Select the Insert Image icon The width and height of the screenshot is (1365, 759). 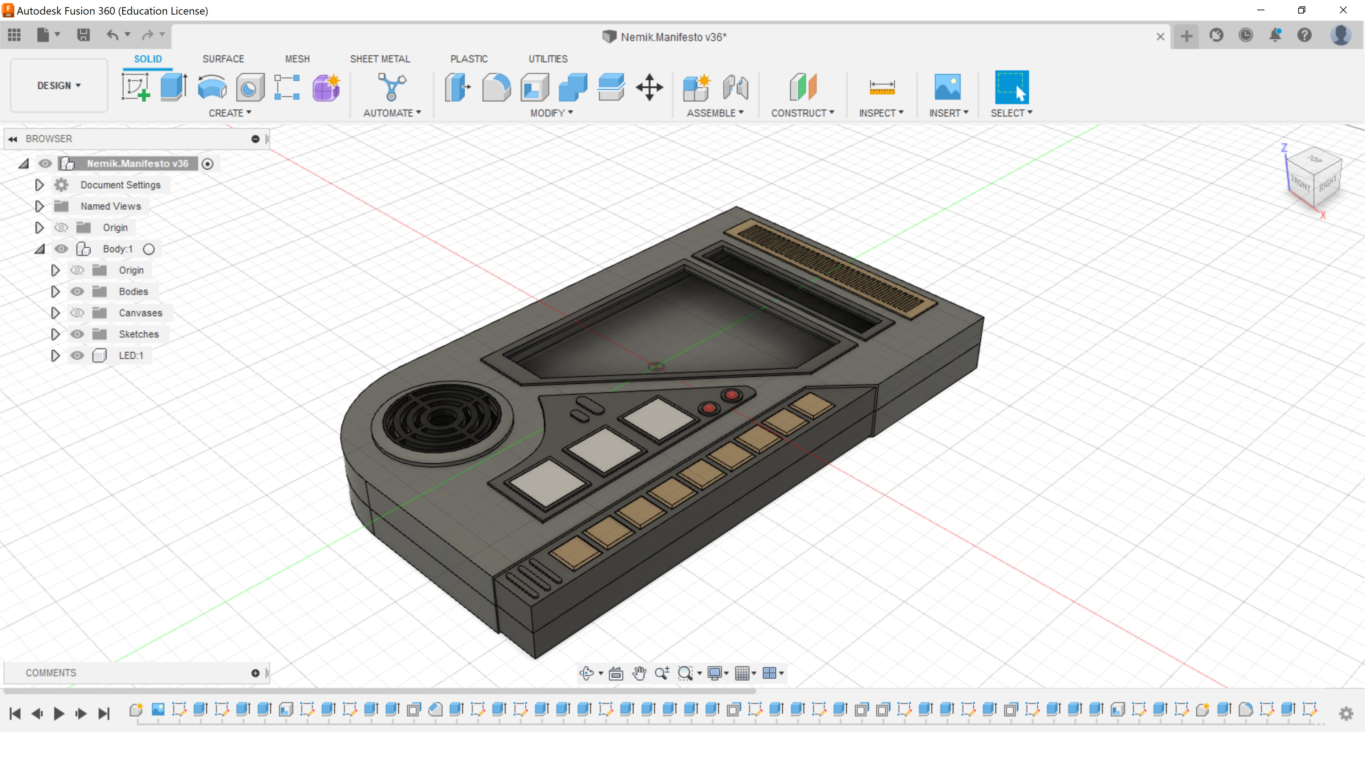(x=947, y=87)
